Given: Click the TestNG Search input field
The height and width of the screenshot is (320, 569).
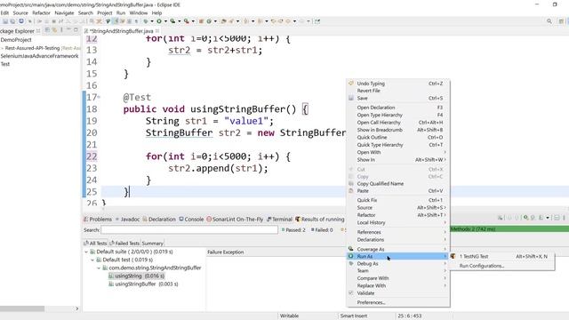Looking at the screenshot, I should [189, 229].
